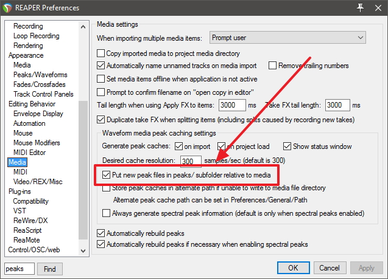Click the desired cache resolution field
388x279 pixels.
(x=191, y=161)
